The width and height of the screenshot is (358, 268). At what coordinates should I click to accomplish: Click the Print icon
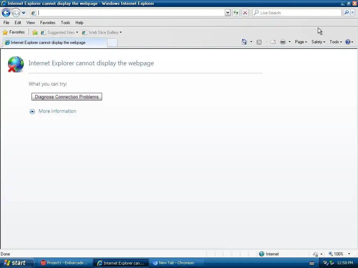coord(282,42)
